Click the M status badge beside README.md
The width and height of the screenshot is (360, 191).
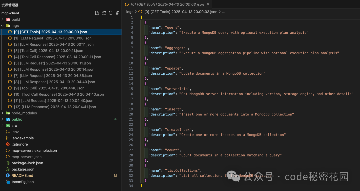(115, 175)
